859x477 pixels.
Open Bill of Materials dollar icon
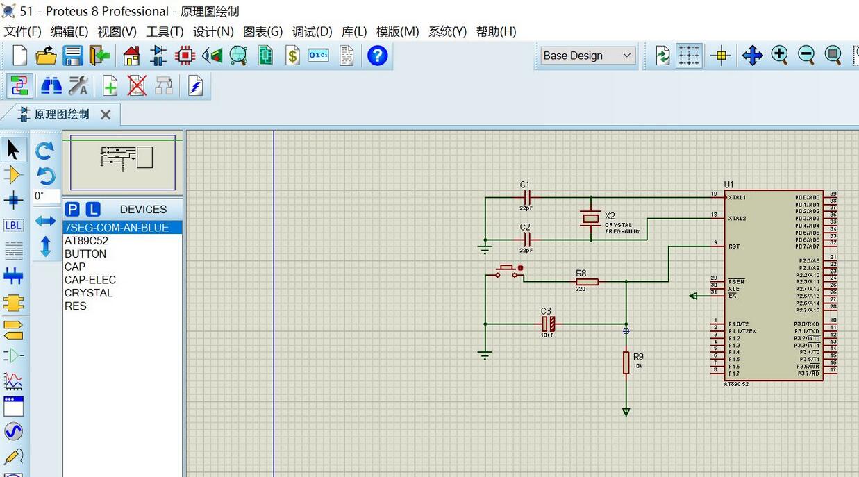292,56
